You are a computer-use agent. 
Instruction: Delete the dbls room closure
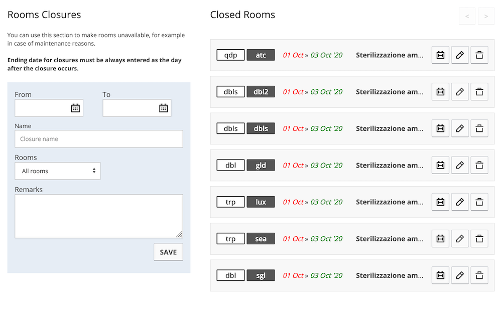click(479, 128)
